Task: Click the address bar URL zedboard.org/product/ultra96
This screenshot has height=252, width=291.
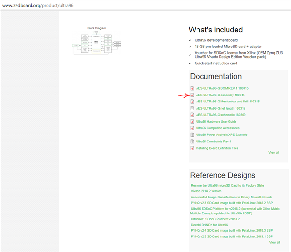Action: 38,5
